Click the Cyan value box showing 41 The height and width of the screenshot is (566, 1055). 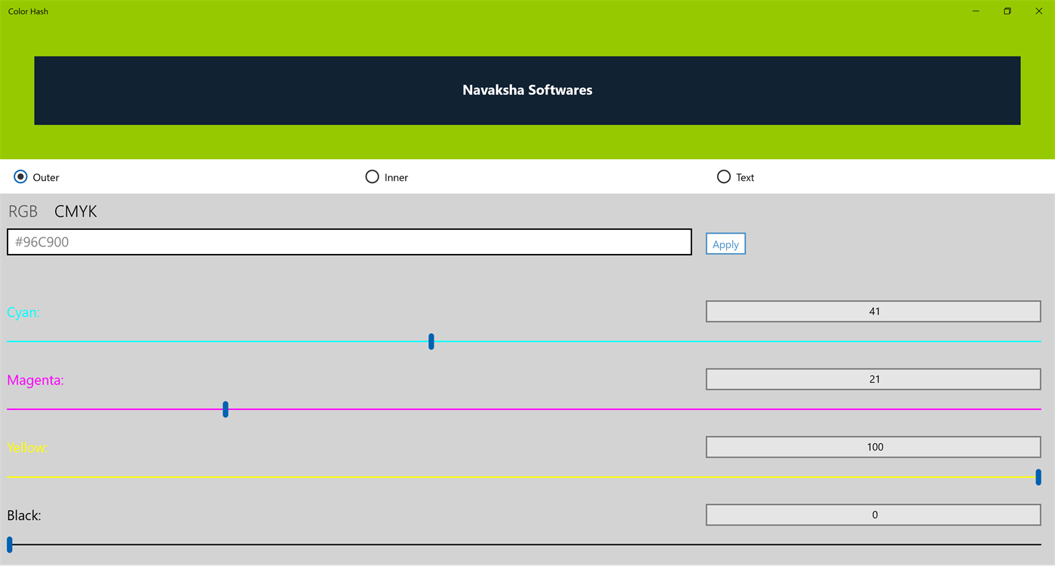873,311
